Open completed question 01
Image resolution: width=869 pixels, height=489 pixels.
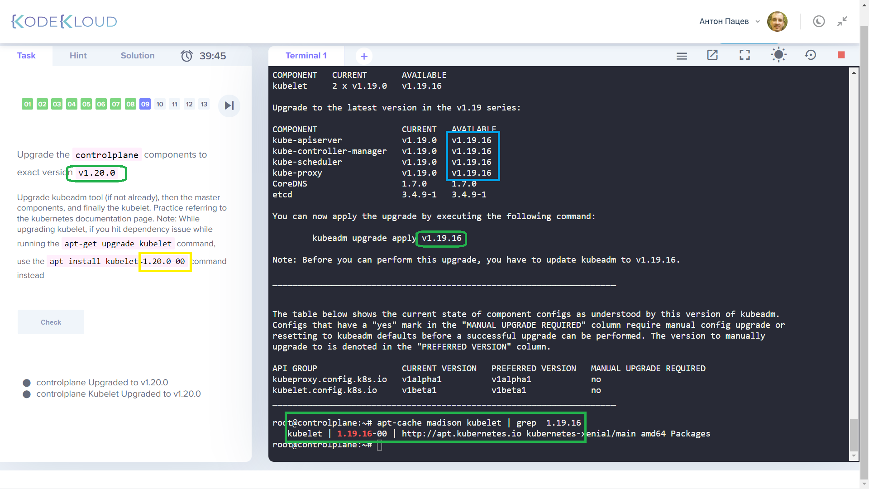[x=28, y=104]
